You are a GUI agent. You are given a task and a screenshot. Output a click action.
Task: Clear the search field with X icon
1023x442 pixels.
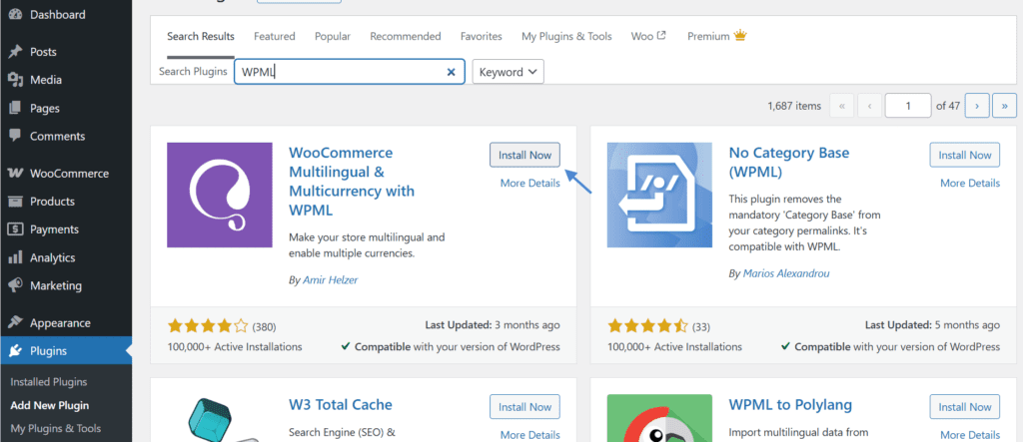[x=451, y=72]
